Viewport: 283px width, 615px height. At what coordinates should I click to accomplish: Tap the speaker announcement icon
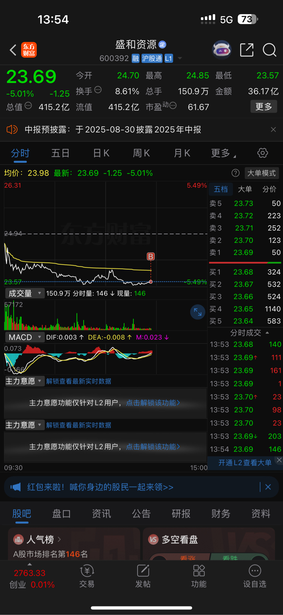pyautogui.click(x=12, y=129)
